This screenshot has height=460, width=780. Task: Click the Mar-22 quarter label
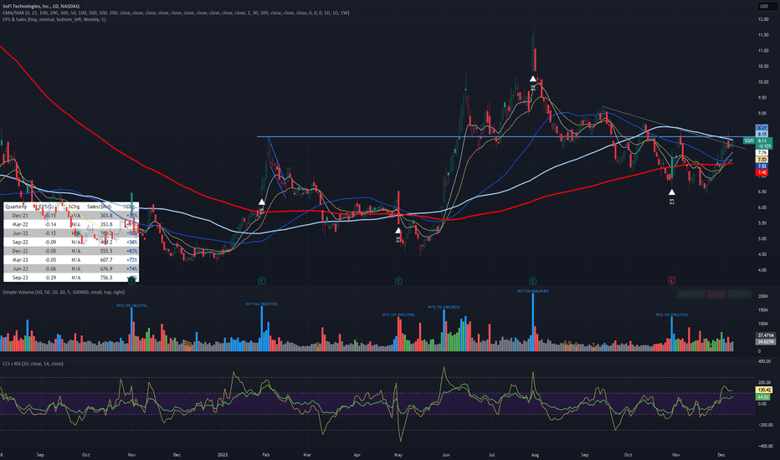click(x=20, y=224)
